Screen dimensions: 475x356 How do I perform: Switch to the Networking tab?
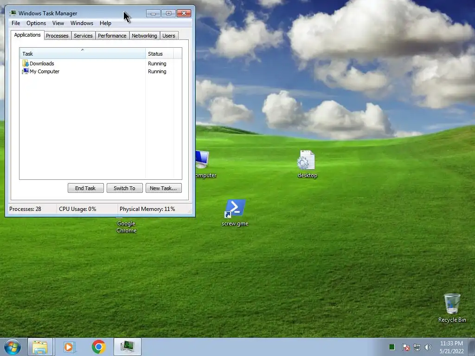click(x=144, y=36)
